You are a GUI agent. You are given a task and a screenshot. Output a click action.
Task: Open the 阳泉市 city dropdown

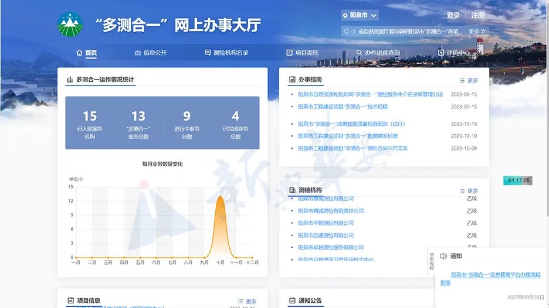[360, 15]
